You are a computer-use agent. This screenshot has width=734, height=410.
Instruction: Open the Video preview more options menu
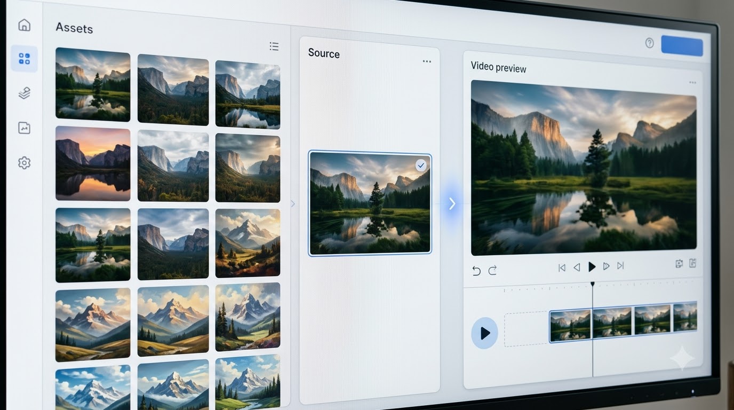click(692, 83)
